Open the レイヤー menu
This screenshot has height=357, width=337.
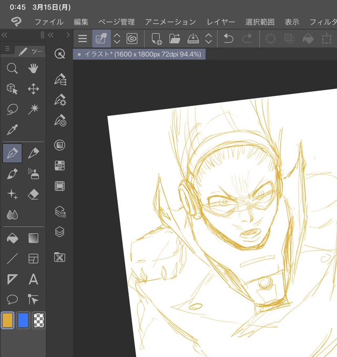click(x=221, y=22)
